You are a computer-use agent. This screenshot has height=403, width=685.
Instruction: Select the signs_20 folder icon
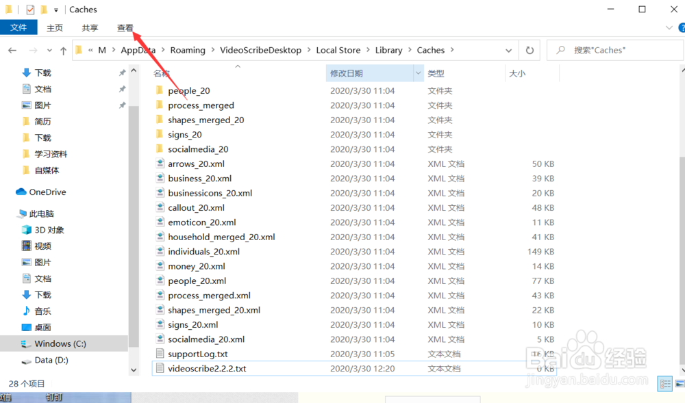(160, 134)
